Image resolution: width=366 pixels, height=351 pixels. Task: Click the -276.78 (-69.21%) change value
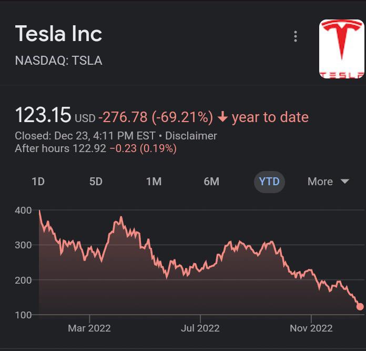[x=156, y=117]
